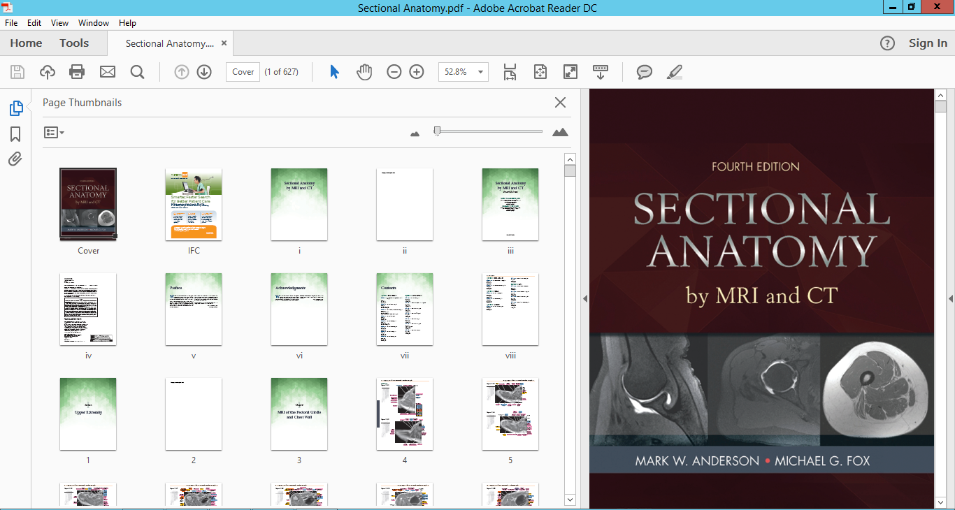Select the Cover page thumbnail

[88, 204]
